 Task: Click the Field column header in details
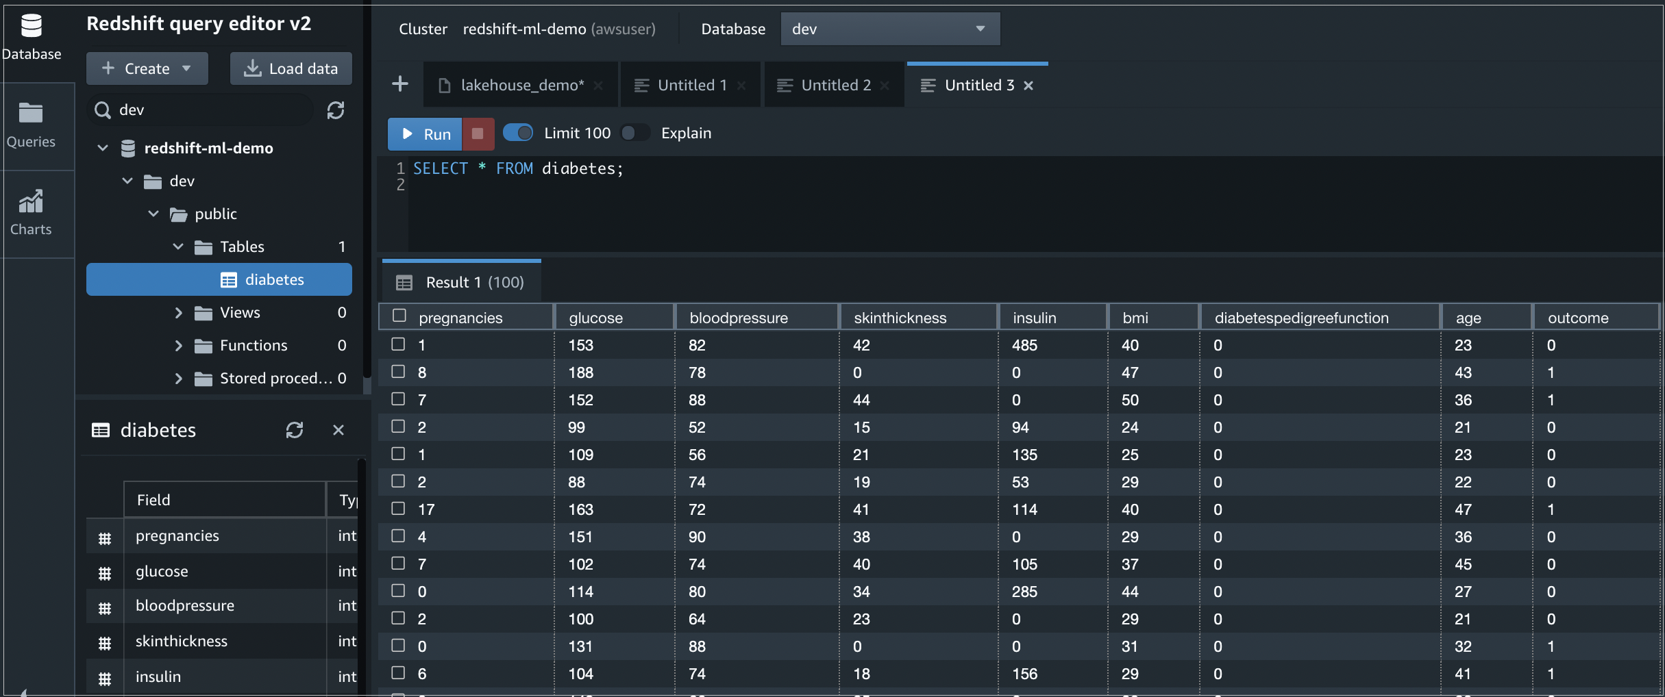pyautogui.click(x=224, y=500)
